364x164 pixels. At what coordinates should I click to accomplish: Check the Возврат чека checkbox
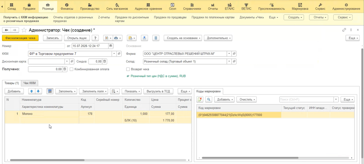coord(128,69)
